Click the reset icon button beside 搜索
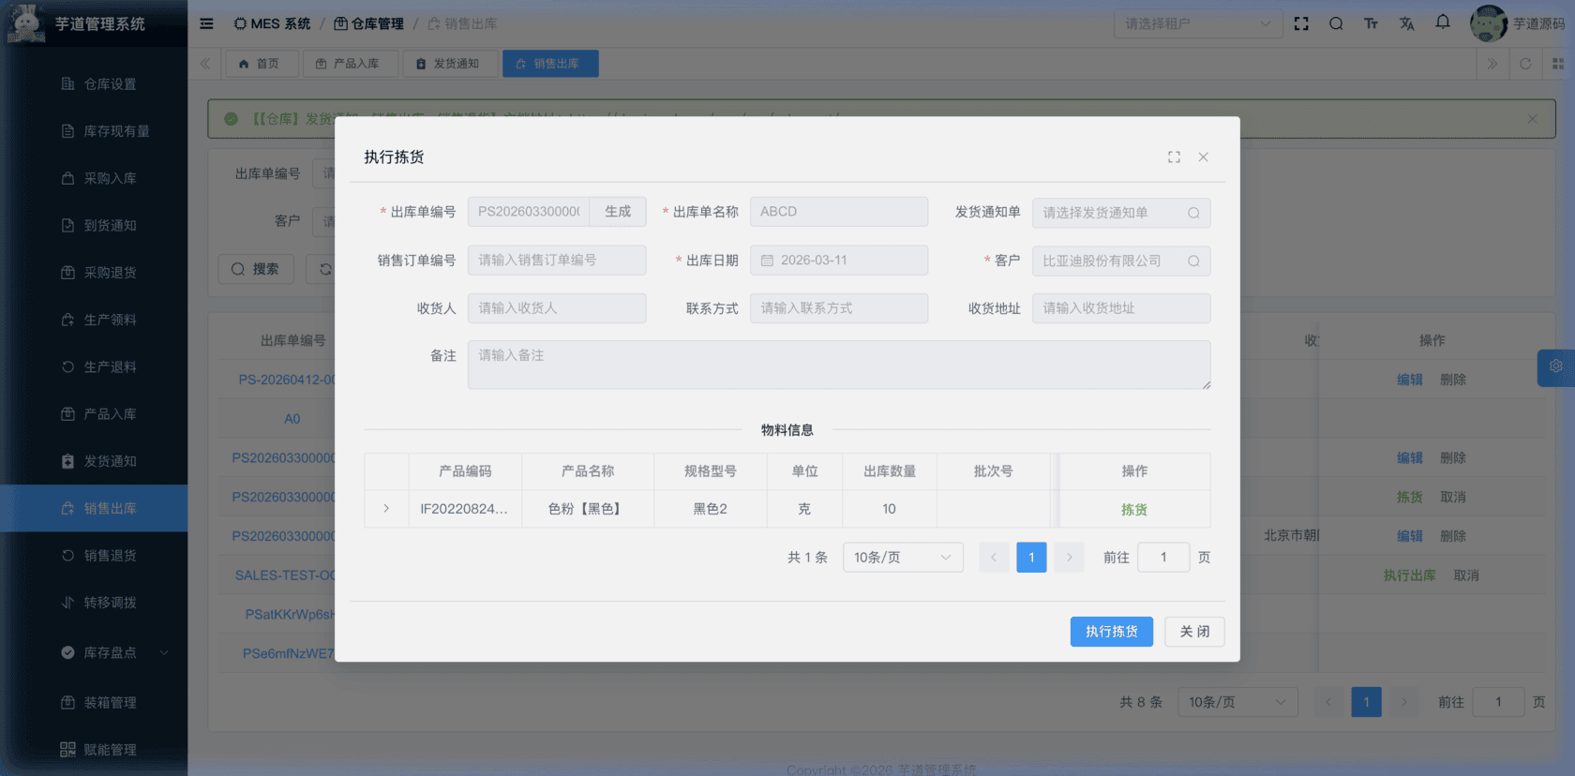This screenshot has width=1575, height=776. [x=323, y=269]
